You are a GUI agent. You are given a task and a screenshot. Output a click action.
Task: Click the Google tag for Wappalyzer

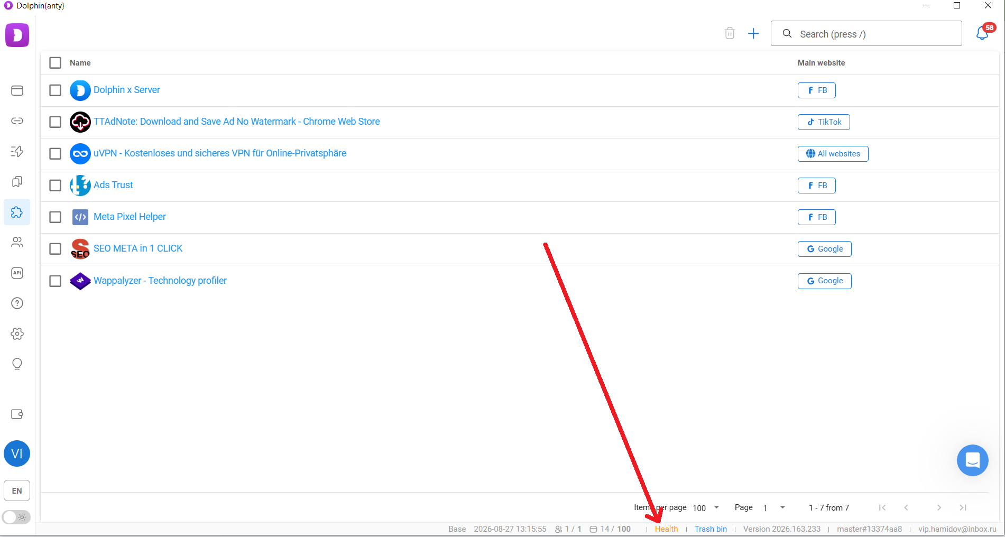tap(824, 281)
